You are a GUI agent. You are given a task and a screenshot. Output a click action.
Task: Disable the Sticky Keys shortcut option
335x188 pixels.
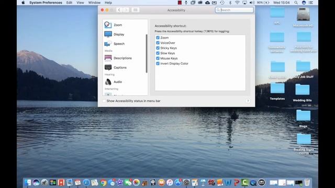tap(158, 48)
